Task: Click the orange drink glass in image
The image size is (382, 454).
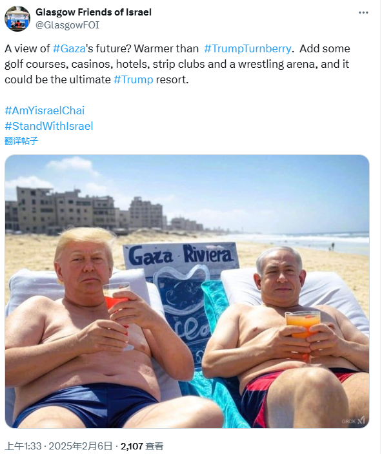Action: tap(303, 327)
